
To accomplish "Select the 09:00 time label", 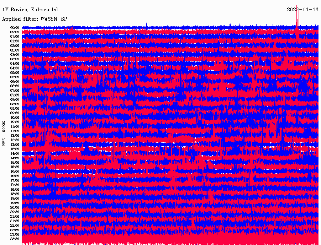I will click(x=15, y=109).
